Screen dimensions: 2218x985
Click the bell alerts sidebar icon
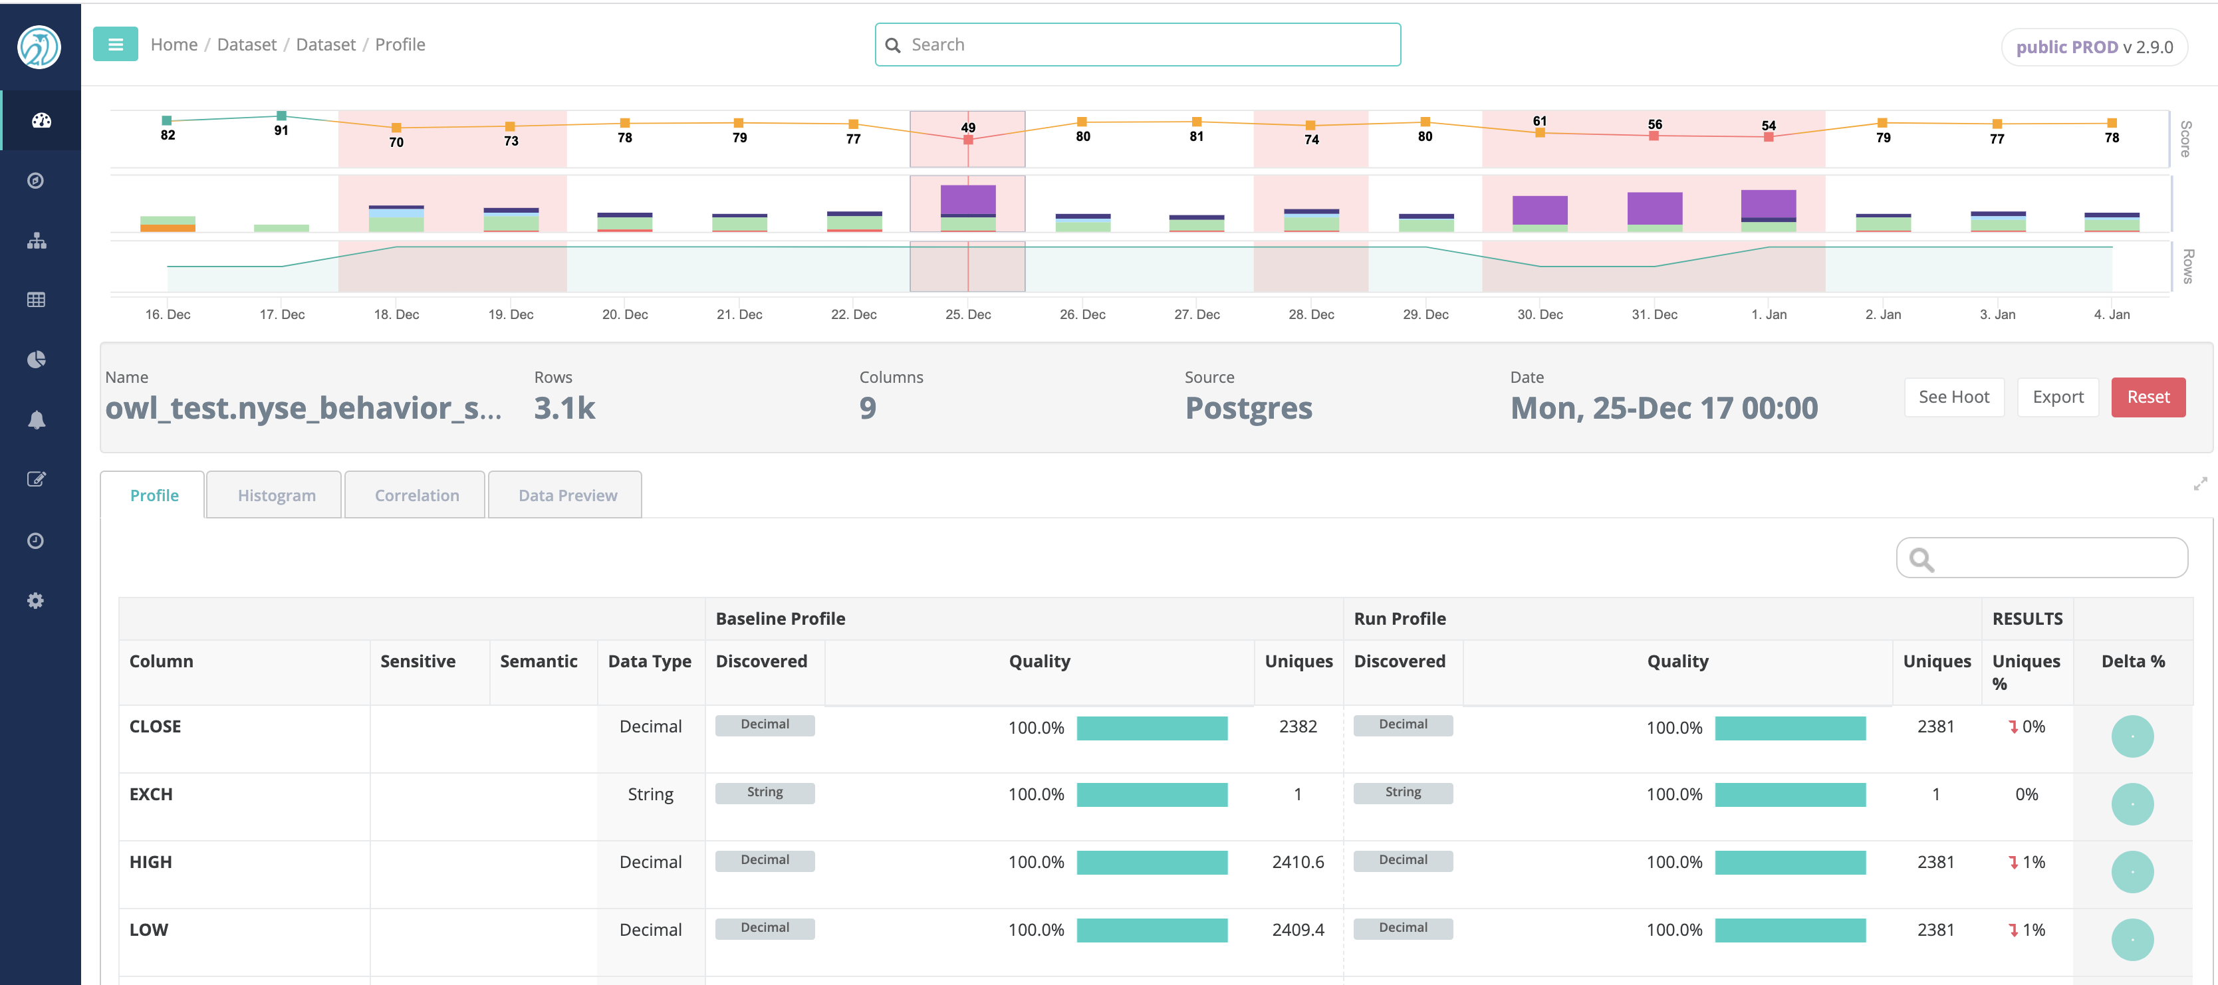point(36,420)
